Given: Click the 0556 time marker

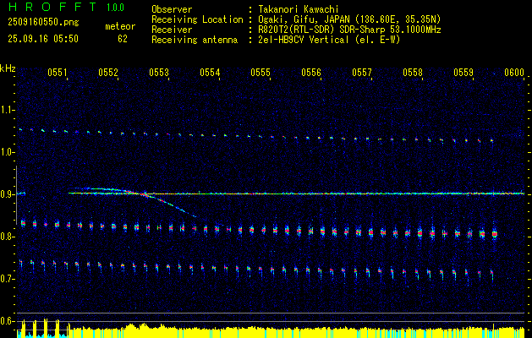Looking at the screenshot, I should coord(311,72).
